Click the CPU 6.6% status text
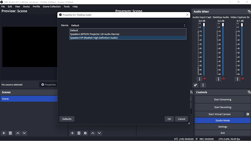Viewport: 251px width, 141px height. (229, 139)
